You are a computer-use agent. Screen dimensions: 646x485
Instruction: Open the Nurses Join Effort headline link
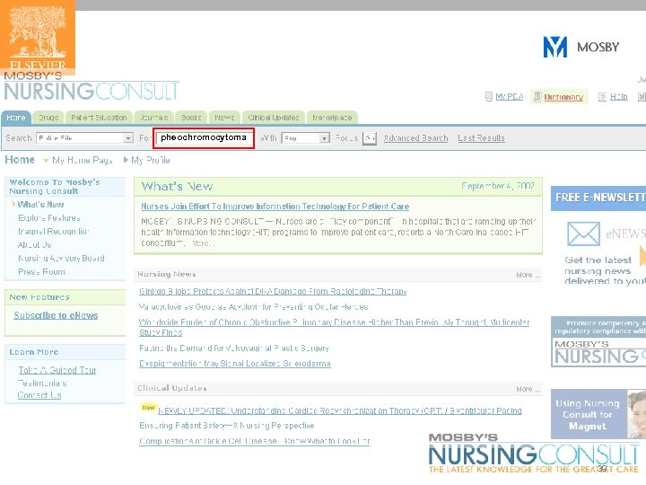pos(275,207)
